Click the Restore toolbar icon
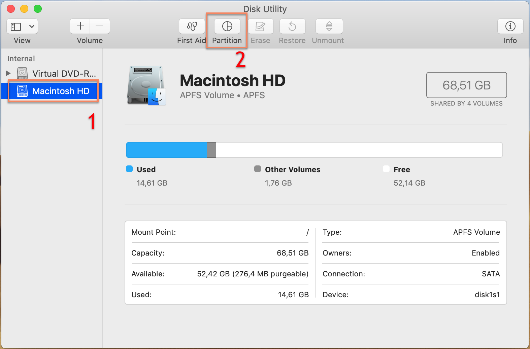The image size is (530, 349). 292,26
